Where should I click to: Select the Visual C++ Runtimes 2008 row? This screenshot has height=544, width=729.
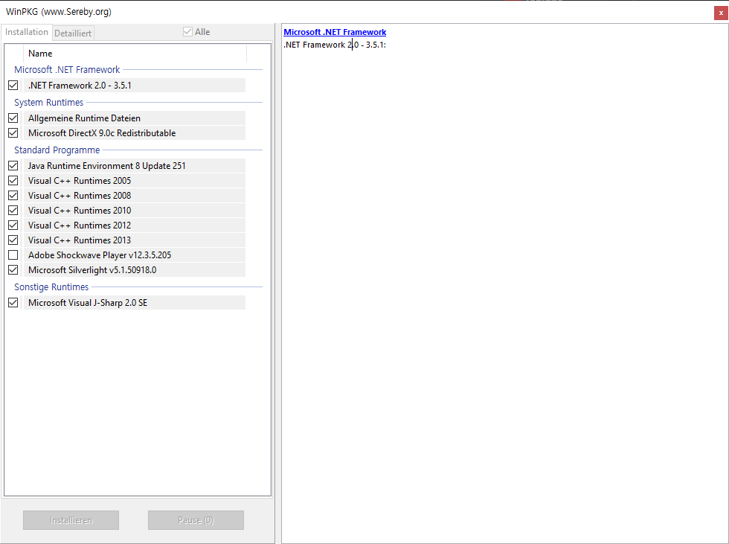pos(135,195)
